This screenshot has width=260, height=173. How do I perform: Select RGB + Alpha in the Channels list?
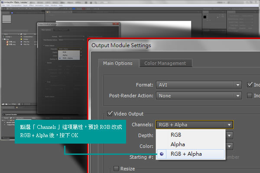coord(191,154)
